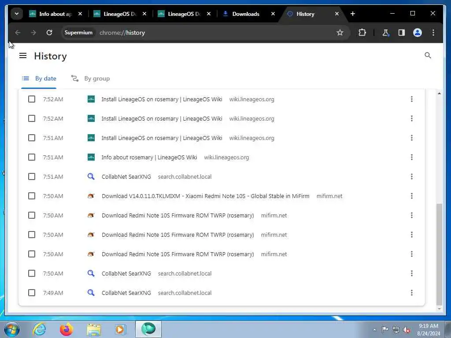Open a new tab with plus button

pyautogui.click(x=353, y=14)
